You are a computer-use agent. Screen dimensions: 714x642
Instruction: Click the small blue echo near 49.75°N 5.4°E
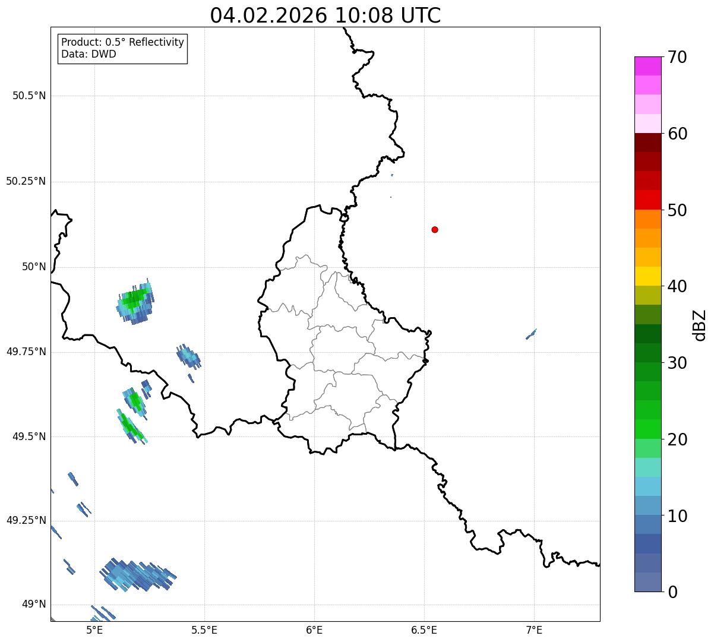click(189, 356)
